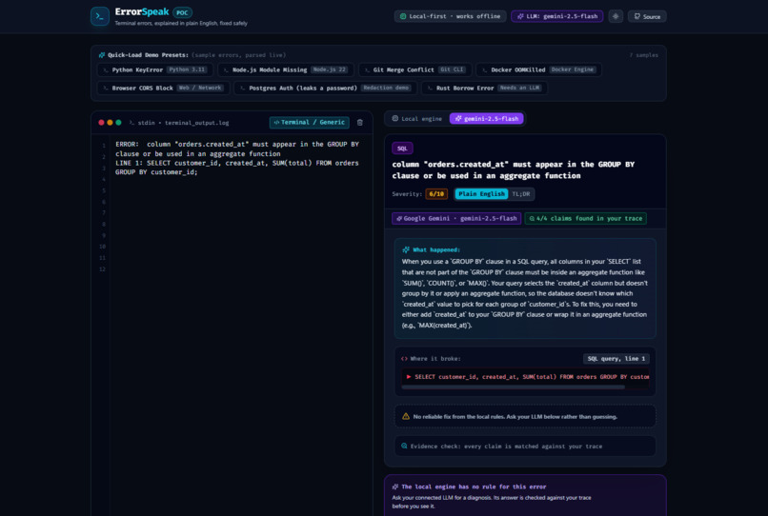Click the SQL category tag

pyautogui.click(x=402, y=148)
